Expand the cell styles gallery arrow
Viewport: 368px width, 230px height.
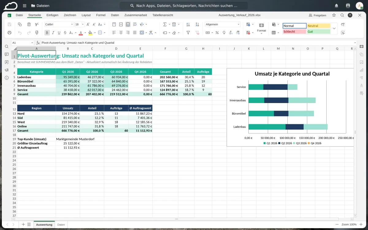click(334, 28)
